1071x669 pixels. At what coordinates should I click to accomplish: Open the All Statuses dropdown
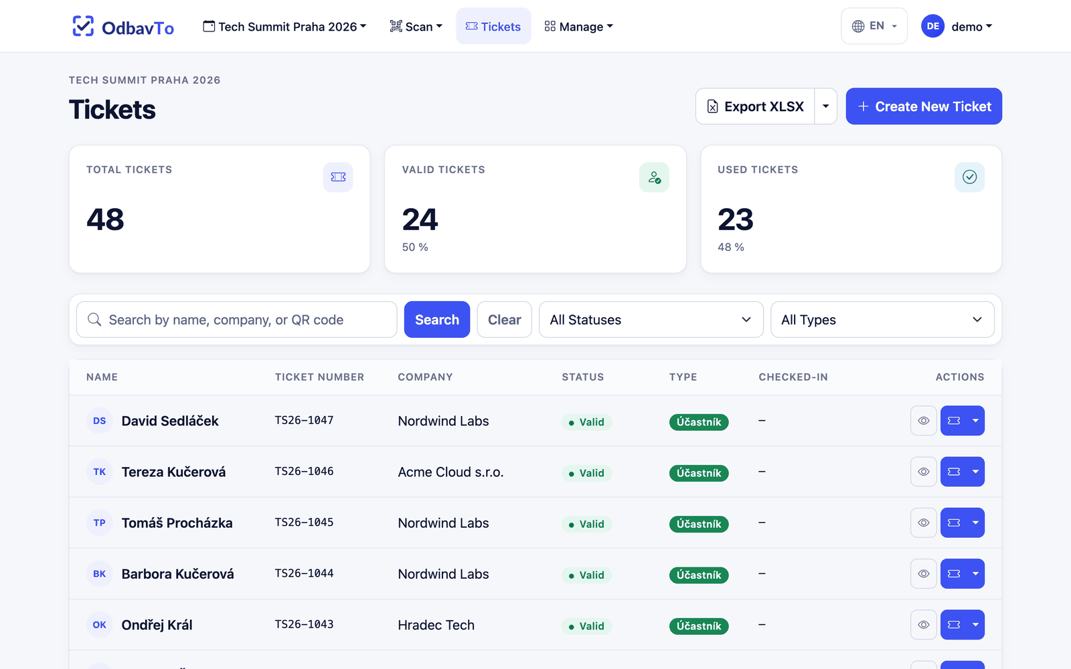coord(651,320)
